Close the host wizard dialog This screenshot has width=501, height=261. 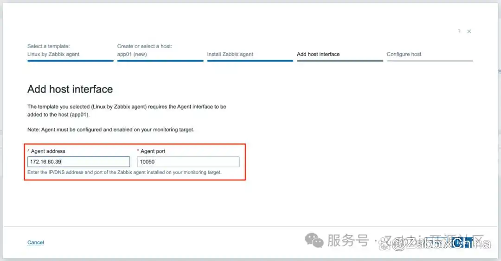pos(469,31)
